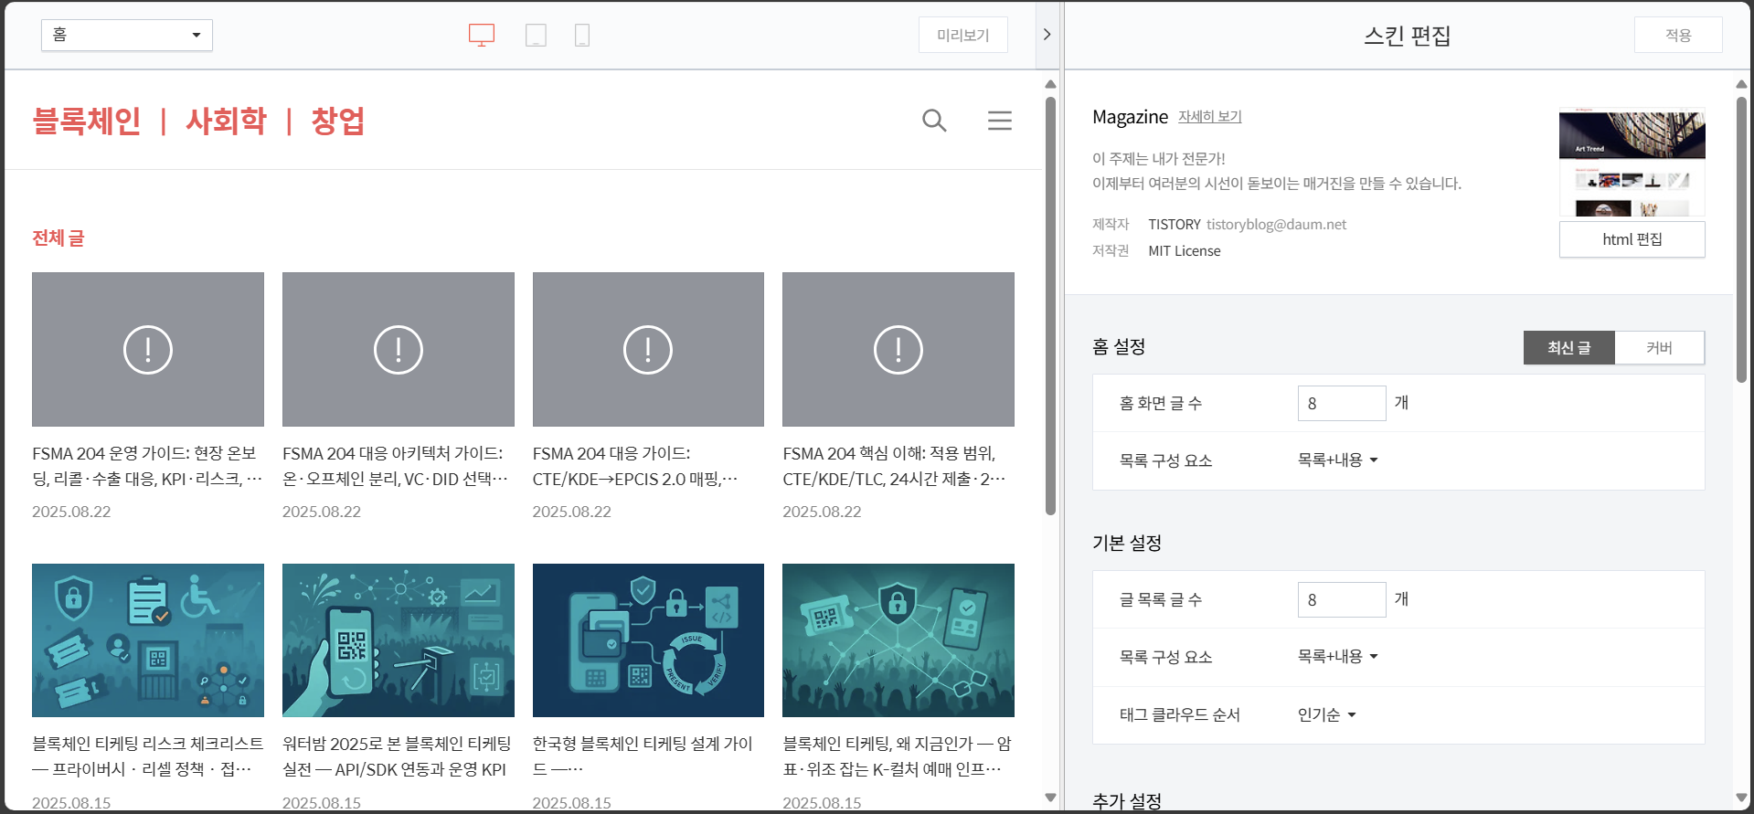This screenshot has height=814, width=1754.
Task: Click the 적용 apply button
Action: click(x=1678, y=35)
